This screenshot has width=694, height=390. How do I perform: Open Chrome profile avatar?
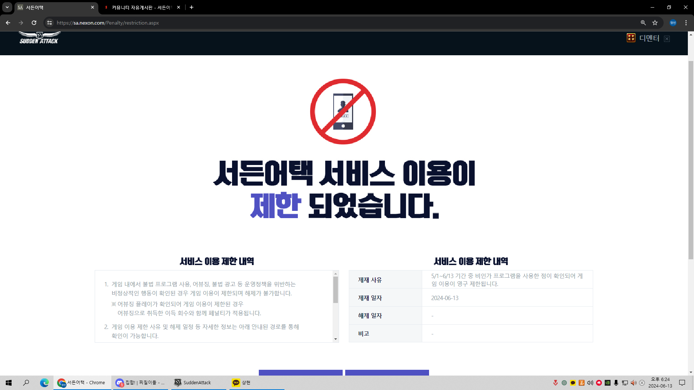pyautogui.click(x=673, y=23)
